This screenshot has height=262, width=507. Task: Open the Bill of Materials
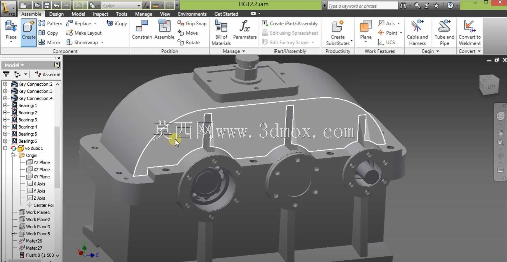(x=221, y=32)
